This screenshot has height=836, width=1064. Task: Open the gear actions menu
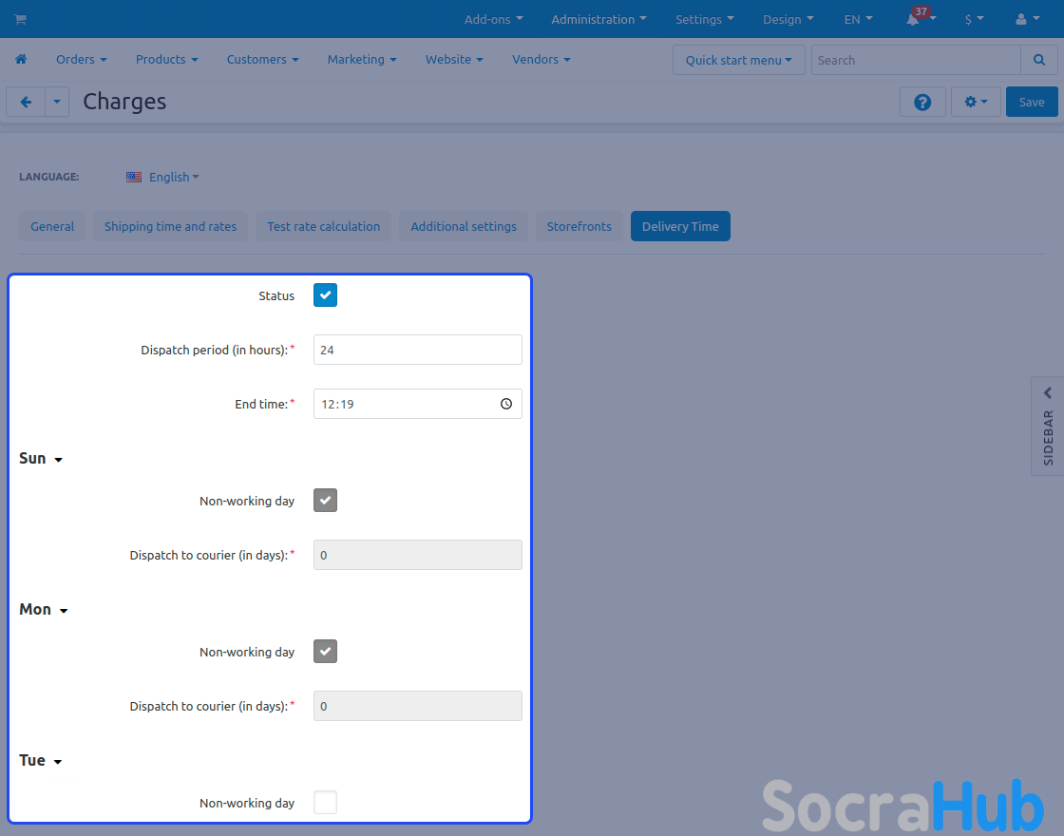[976, 102]
